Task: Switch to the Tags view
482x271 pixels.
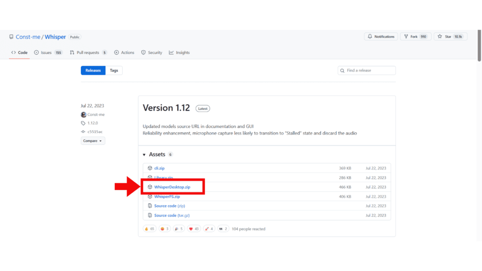Action: (x=114, y=71)
